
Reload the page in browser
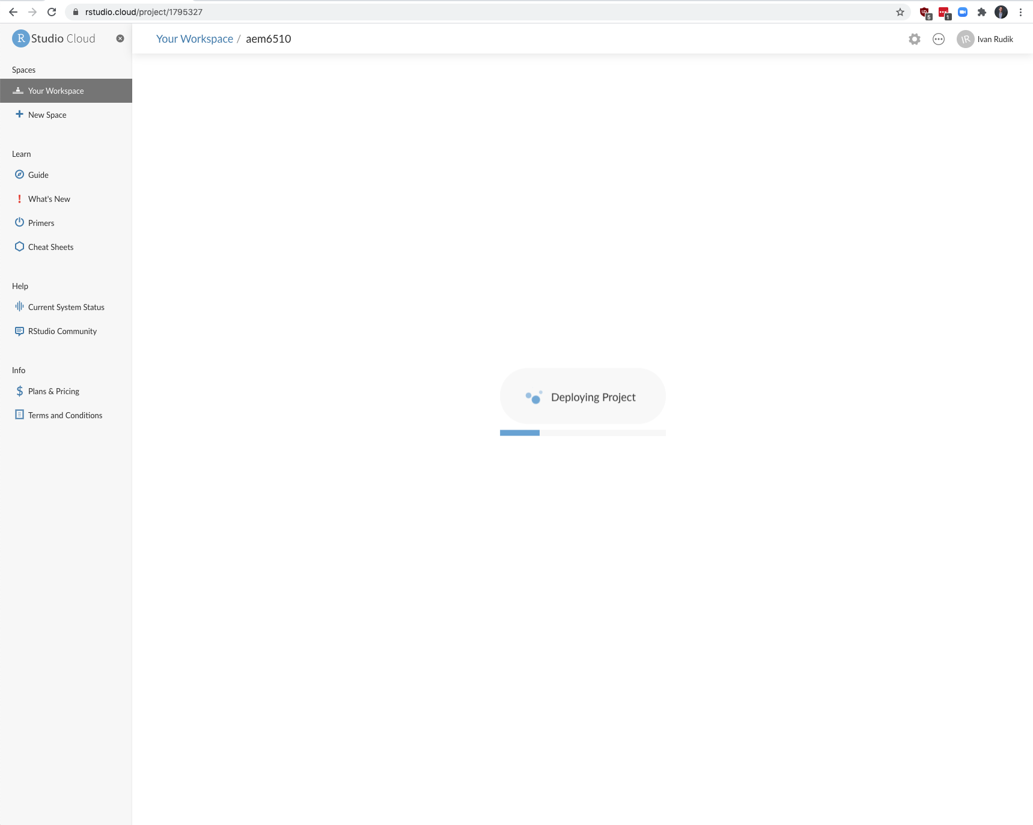pos(52,12)
